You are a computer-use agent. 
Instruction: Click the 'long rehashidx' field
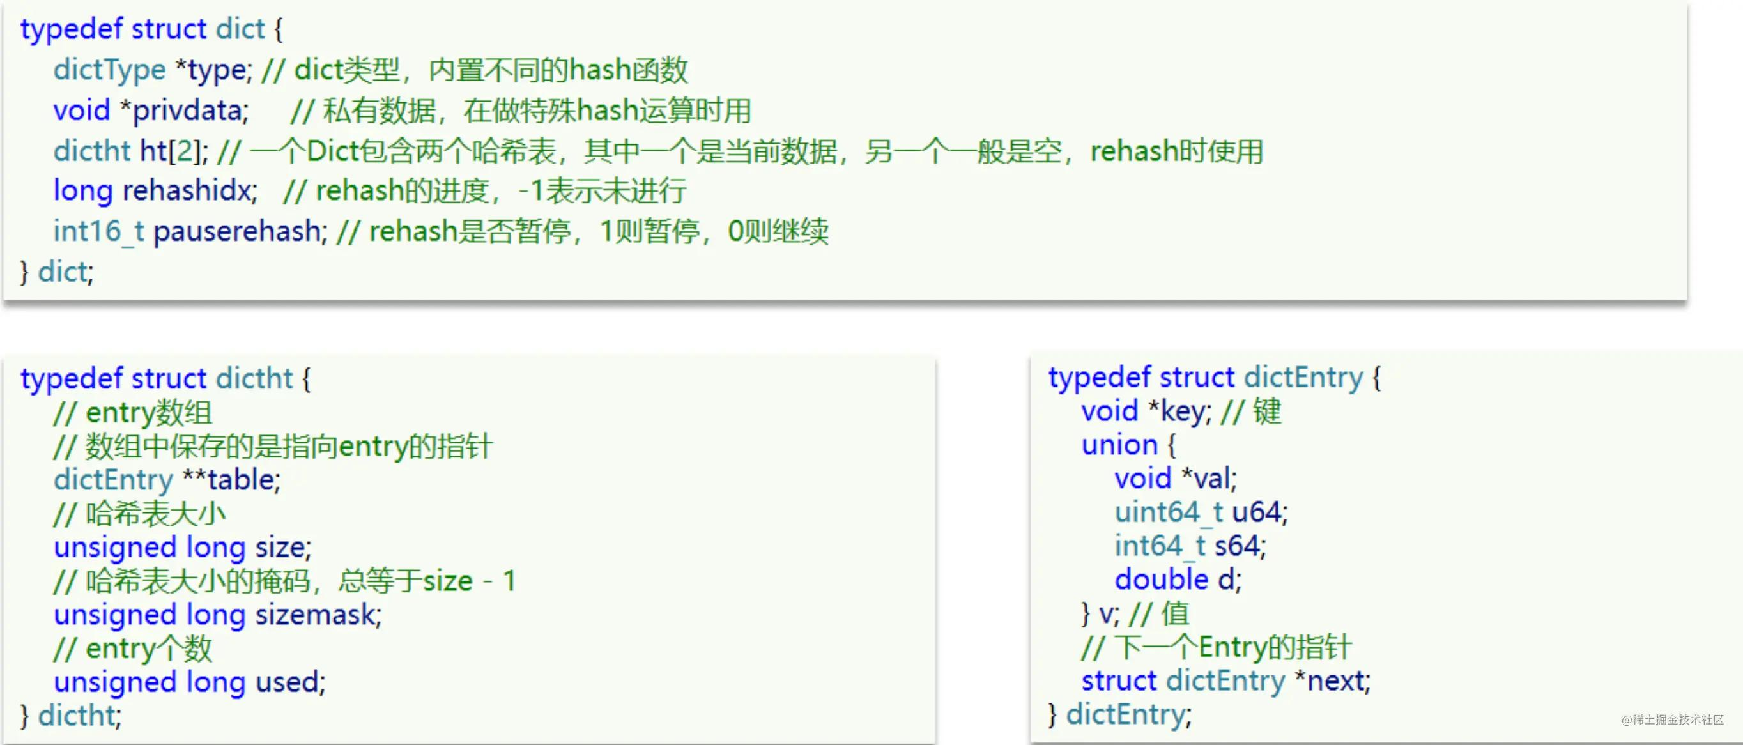[x=155, y=191]
